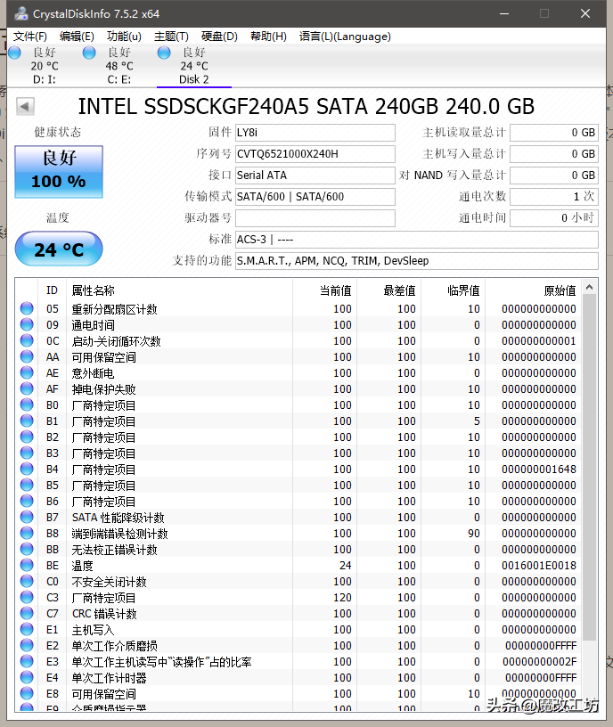
Task: Click the empty drive letter field
Action: [x=315, y=218]
